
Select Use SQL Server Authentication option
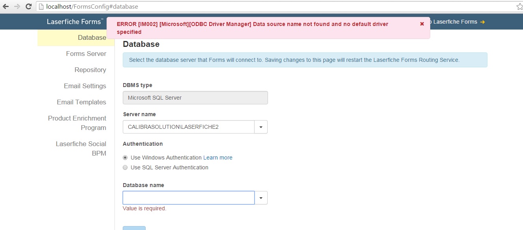click(125, 167)
